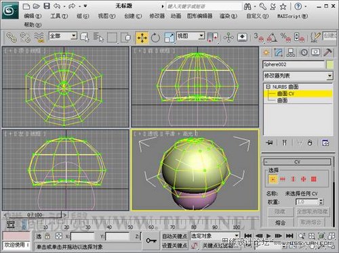Image resolution: width=339 pixels, height=253 pixels.
Task: Switch to the Motion command panel tab
Action: click(304, 53)
